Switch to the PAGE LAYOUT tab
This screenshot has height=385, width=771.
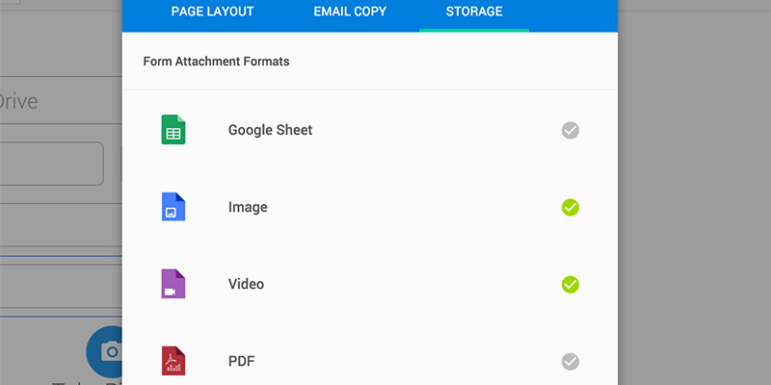pyautogui.click(x=212, y=12)
